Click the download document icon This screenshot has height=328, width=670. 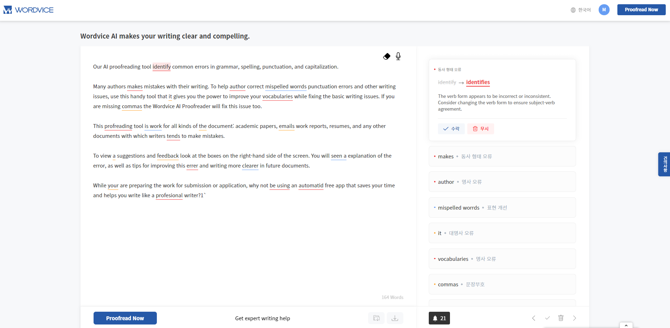point(395,318)
